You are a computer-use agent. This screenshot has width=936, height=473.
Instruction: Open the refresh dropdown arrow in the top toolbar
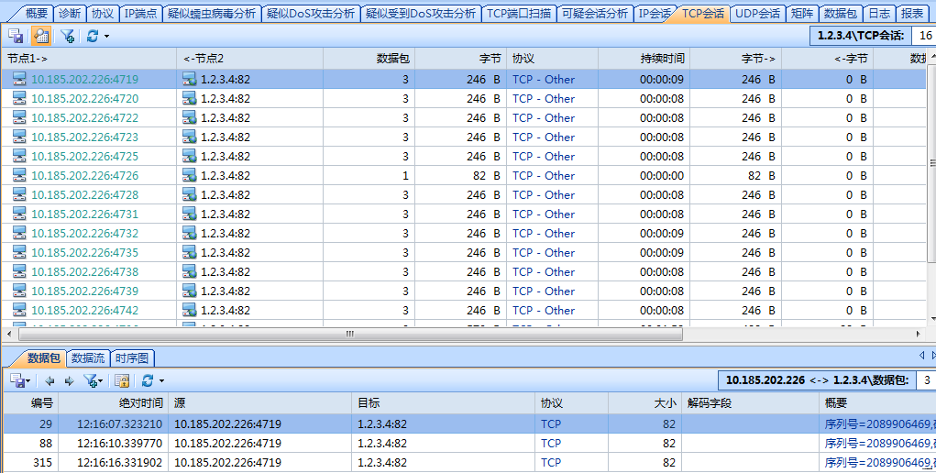tap(106, 37)
